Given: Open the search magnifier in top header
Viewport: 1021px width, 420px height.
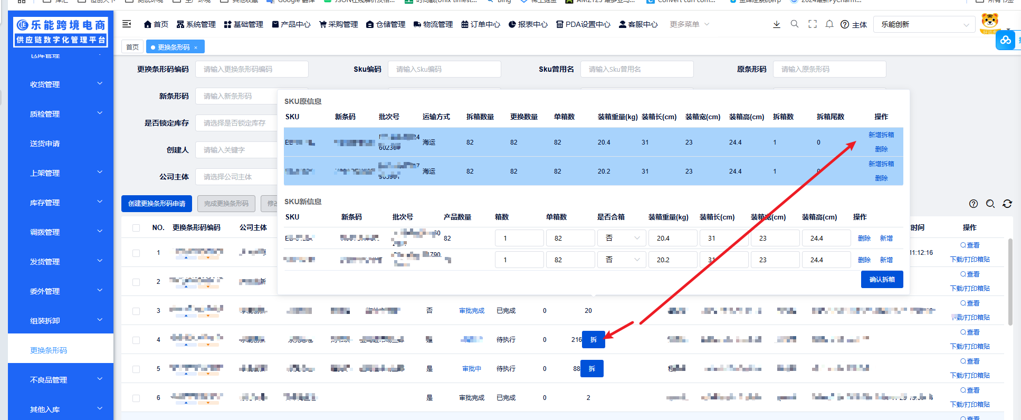Looking at the screenshot, I should point(795,24).
